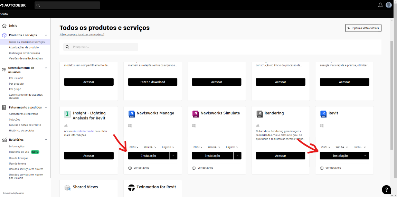Open Navisworks Simulate install options arrow

(x=237, y=156)
